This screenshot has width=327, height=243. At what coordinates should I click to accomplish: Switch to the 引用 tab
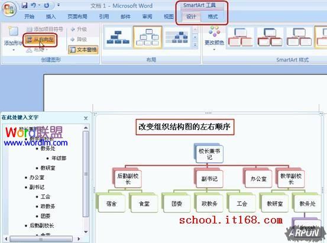[104, 17]
